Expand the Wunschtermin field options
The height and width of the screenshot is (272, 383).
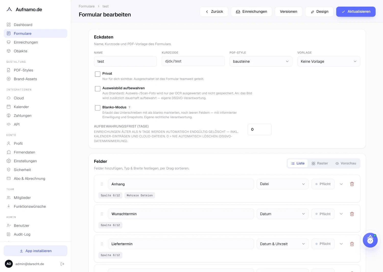(x=341, y=214)
